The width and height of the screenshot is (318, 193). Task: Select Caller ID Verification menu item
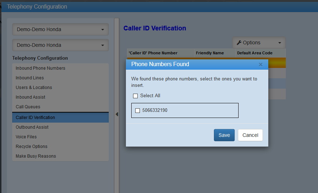click(x=35, y=118)
